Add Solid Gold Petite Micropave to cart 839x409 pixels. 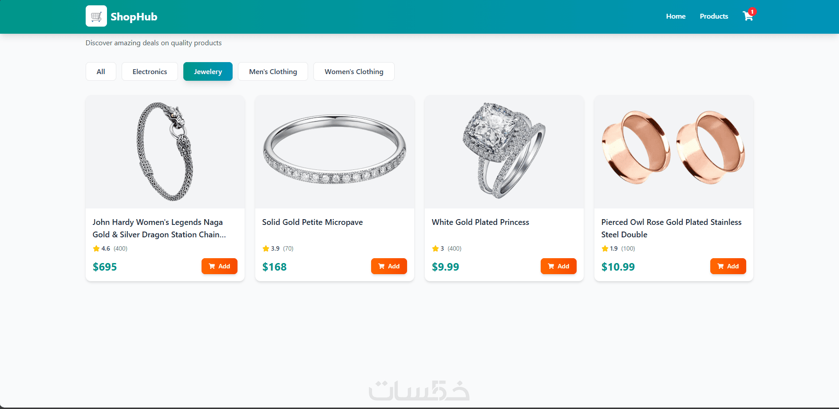[x=389, y=266]
